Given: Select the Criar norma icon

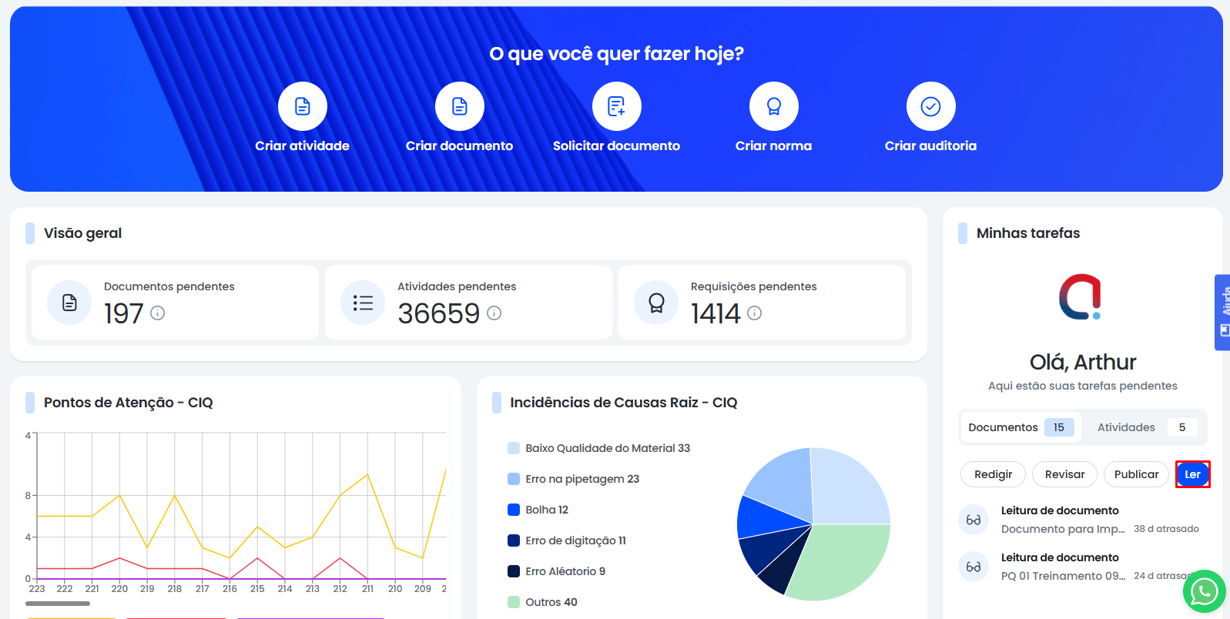Looking at the screenshot, I should coord(773,106).
